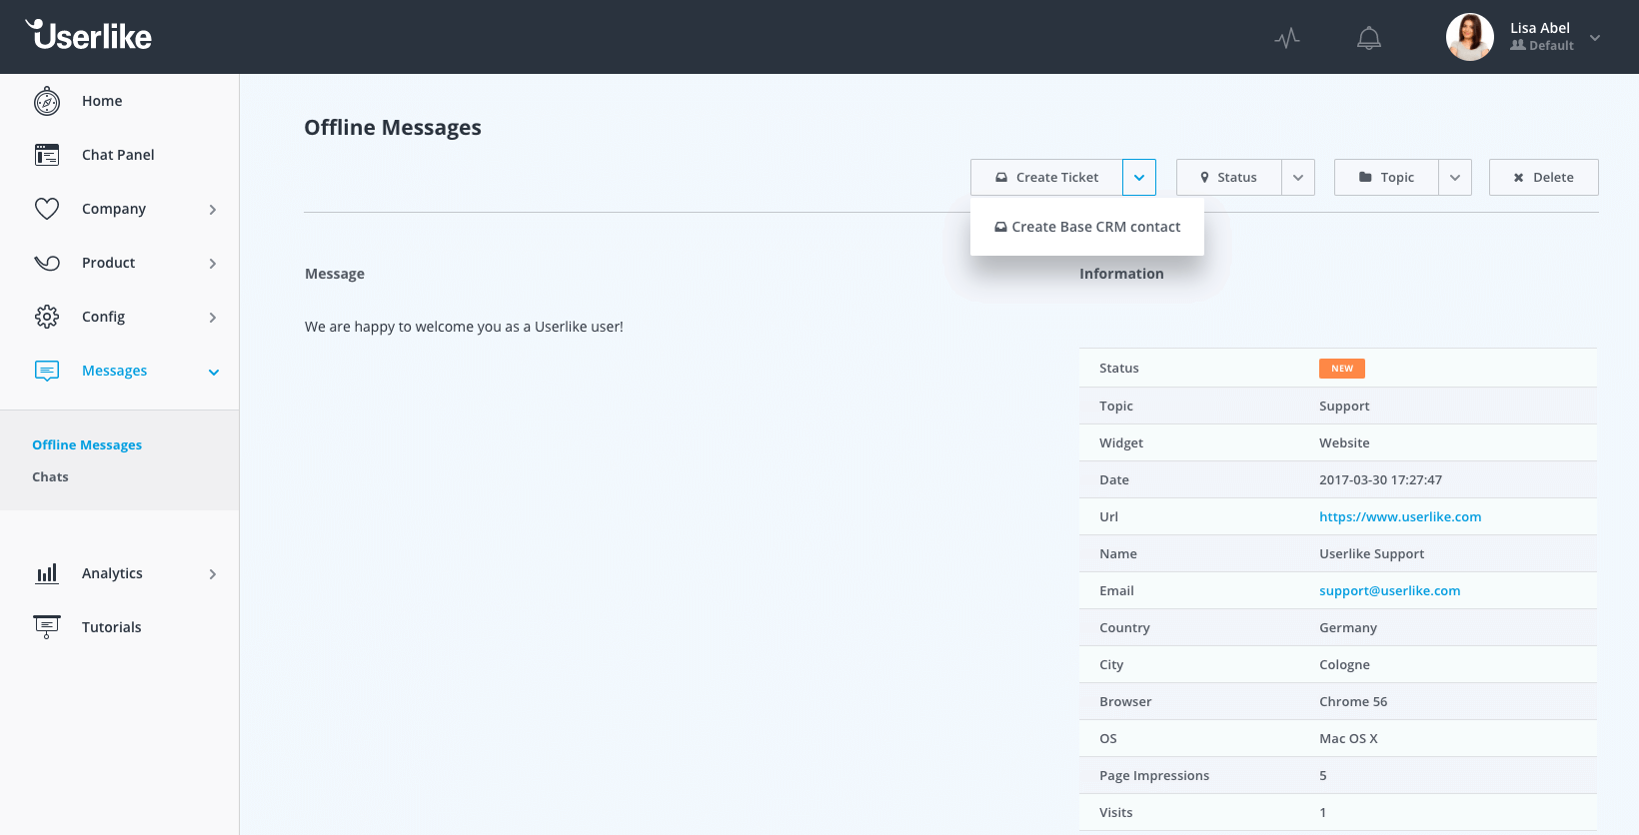The height and width of the screenshot is (835, 1639).
Task: Open the https://www.userlike.com link
Action: tap(1400, 516)
